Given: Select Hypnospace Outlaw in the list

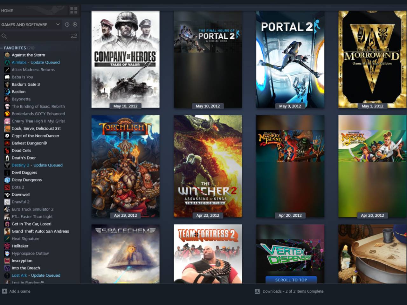Looking at the screenshot, I should 30,253.
